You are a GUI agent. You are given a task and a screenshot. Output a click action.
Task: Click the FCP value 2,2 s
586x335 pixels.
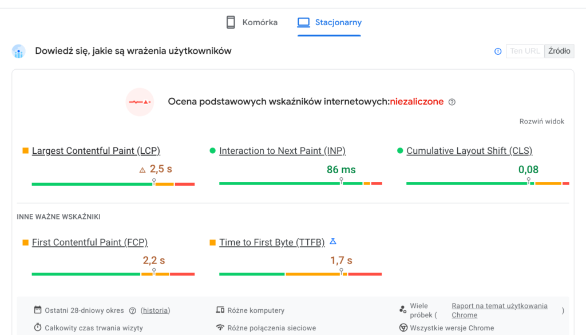154,260
